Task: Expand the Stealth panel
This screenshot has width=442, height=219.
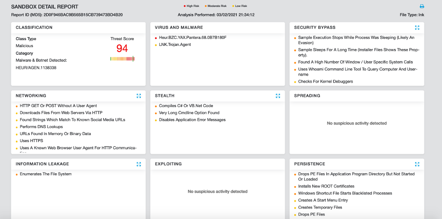Action: [x=278, y=96]
